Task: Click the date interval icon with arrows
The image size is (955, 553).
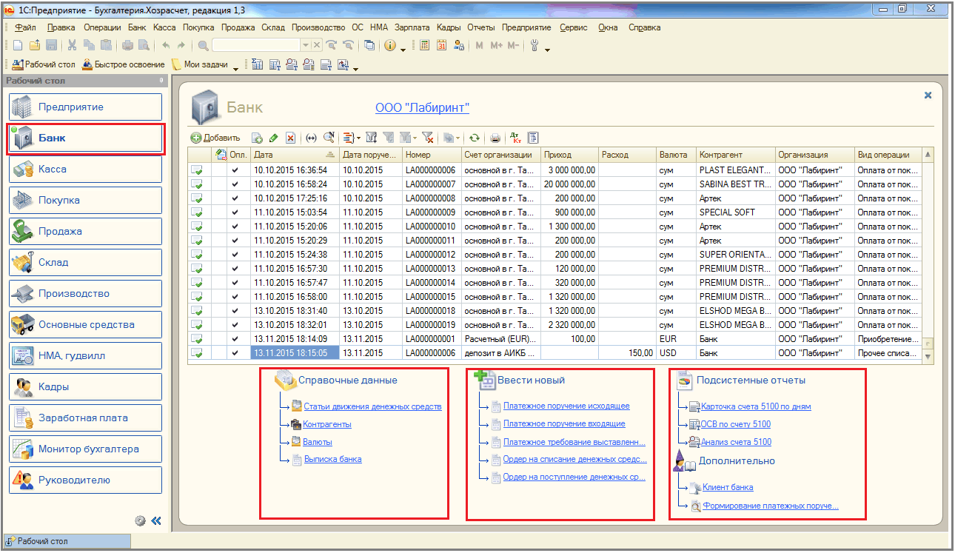Action: (x=311, y=138)
